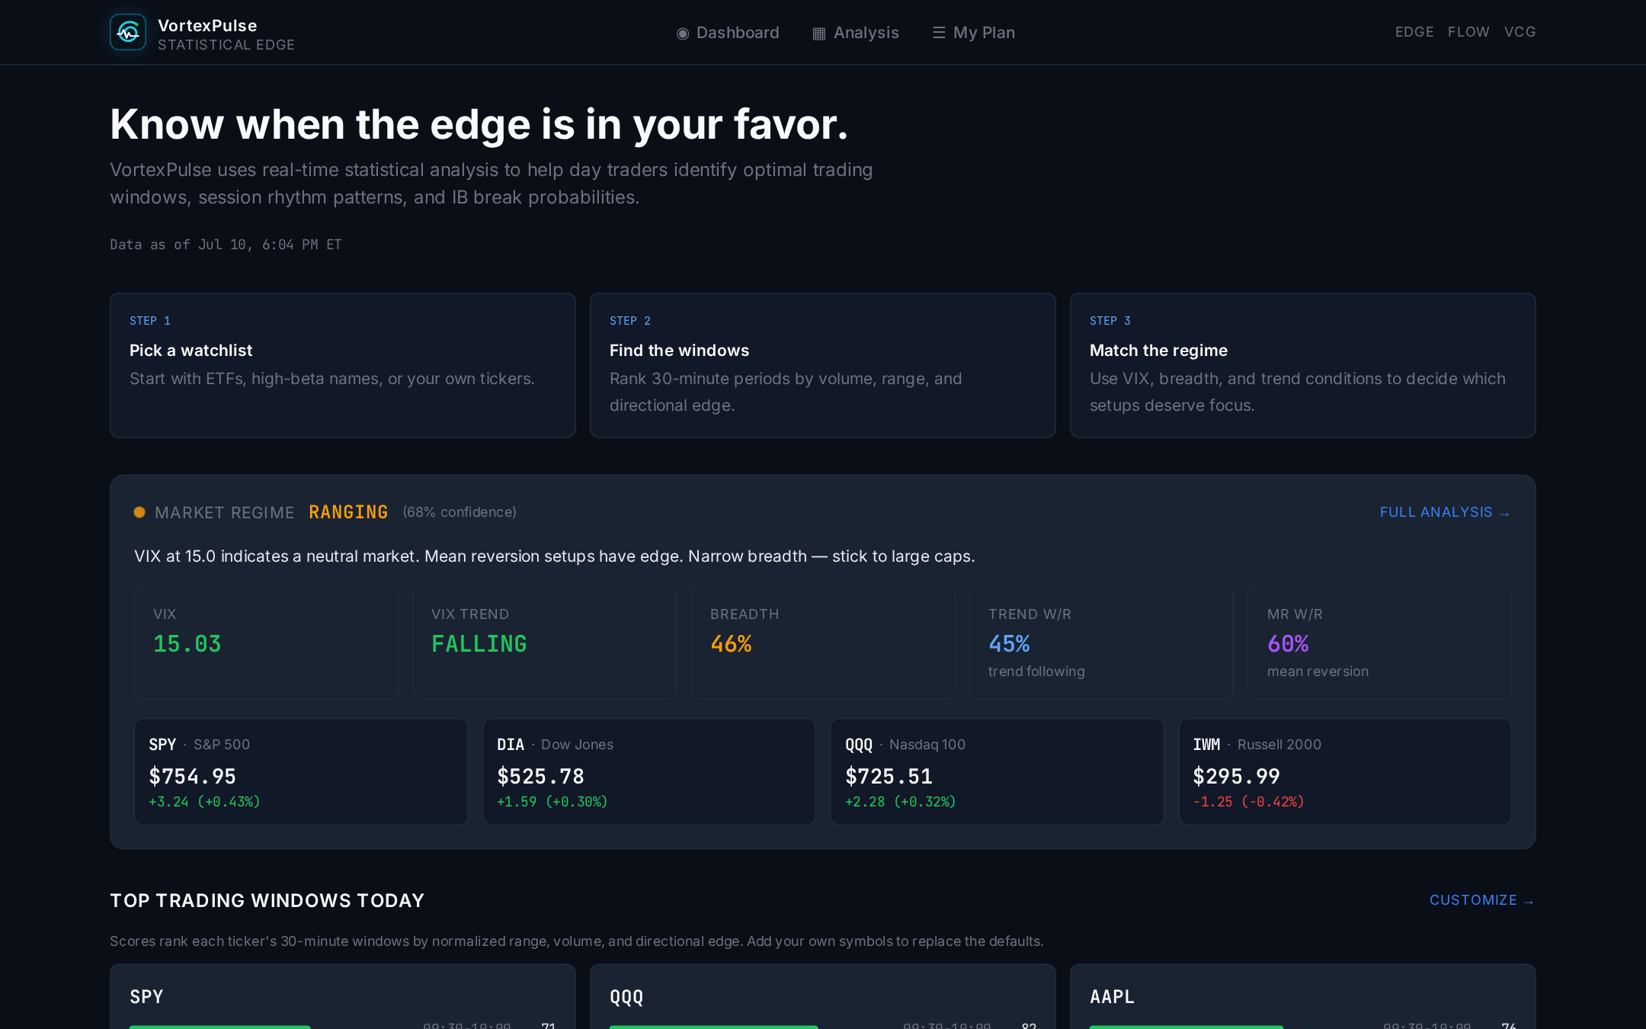Click the TREND W/R value 45%
The height and width of the screenshot is (1029, 1646).
[1010, 644]
